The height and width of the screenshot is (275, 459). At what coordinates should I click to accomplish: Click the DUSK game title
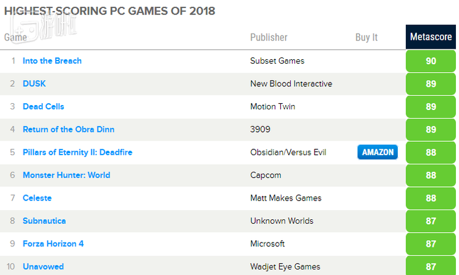point(34,84)
